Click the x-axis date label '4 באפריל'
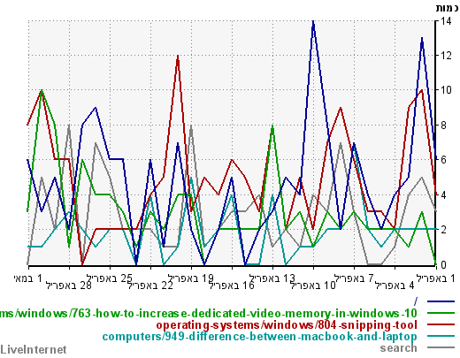 (395, 286)
